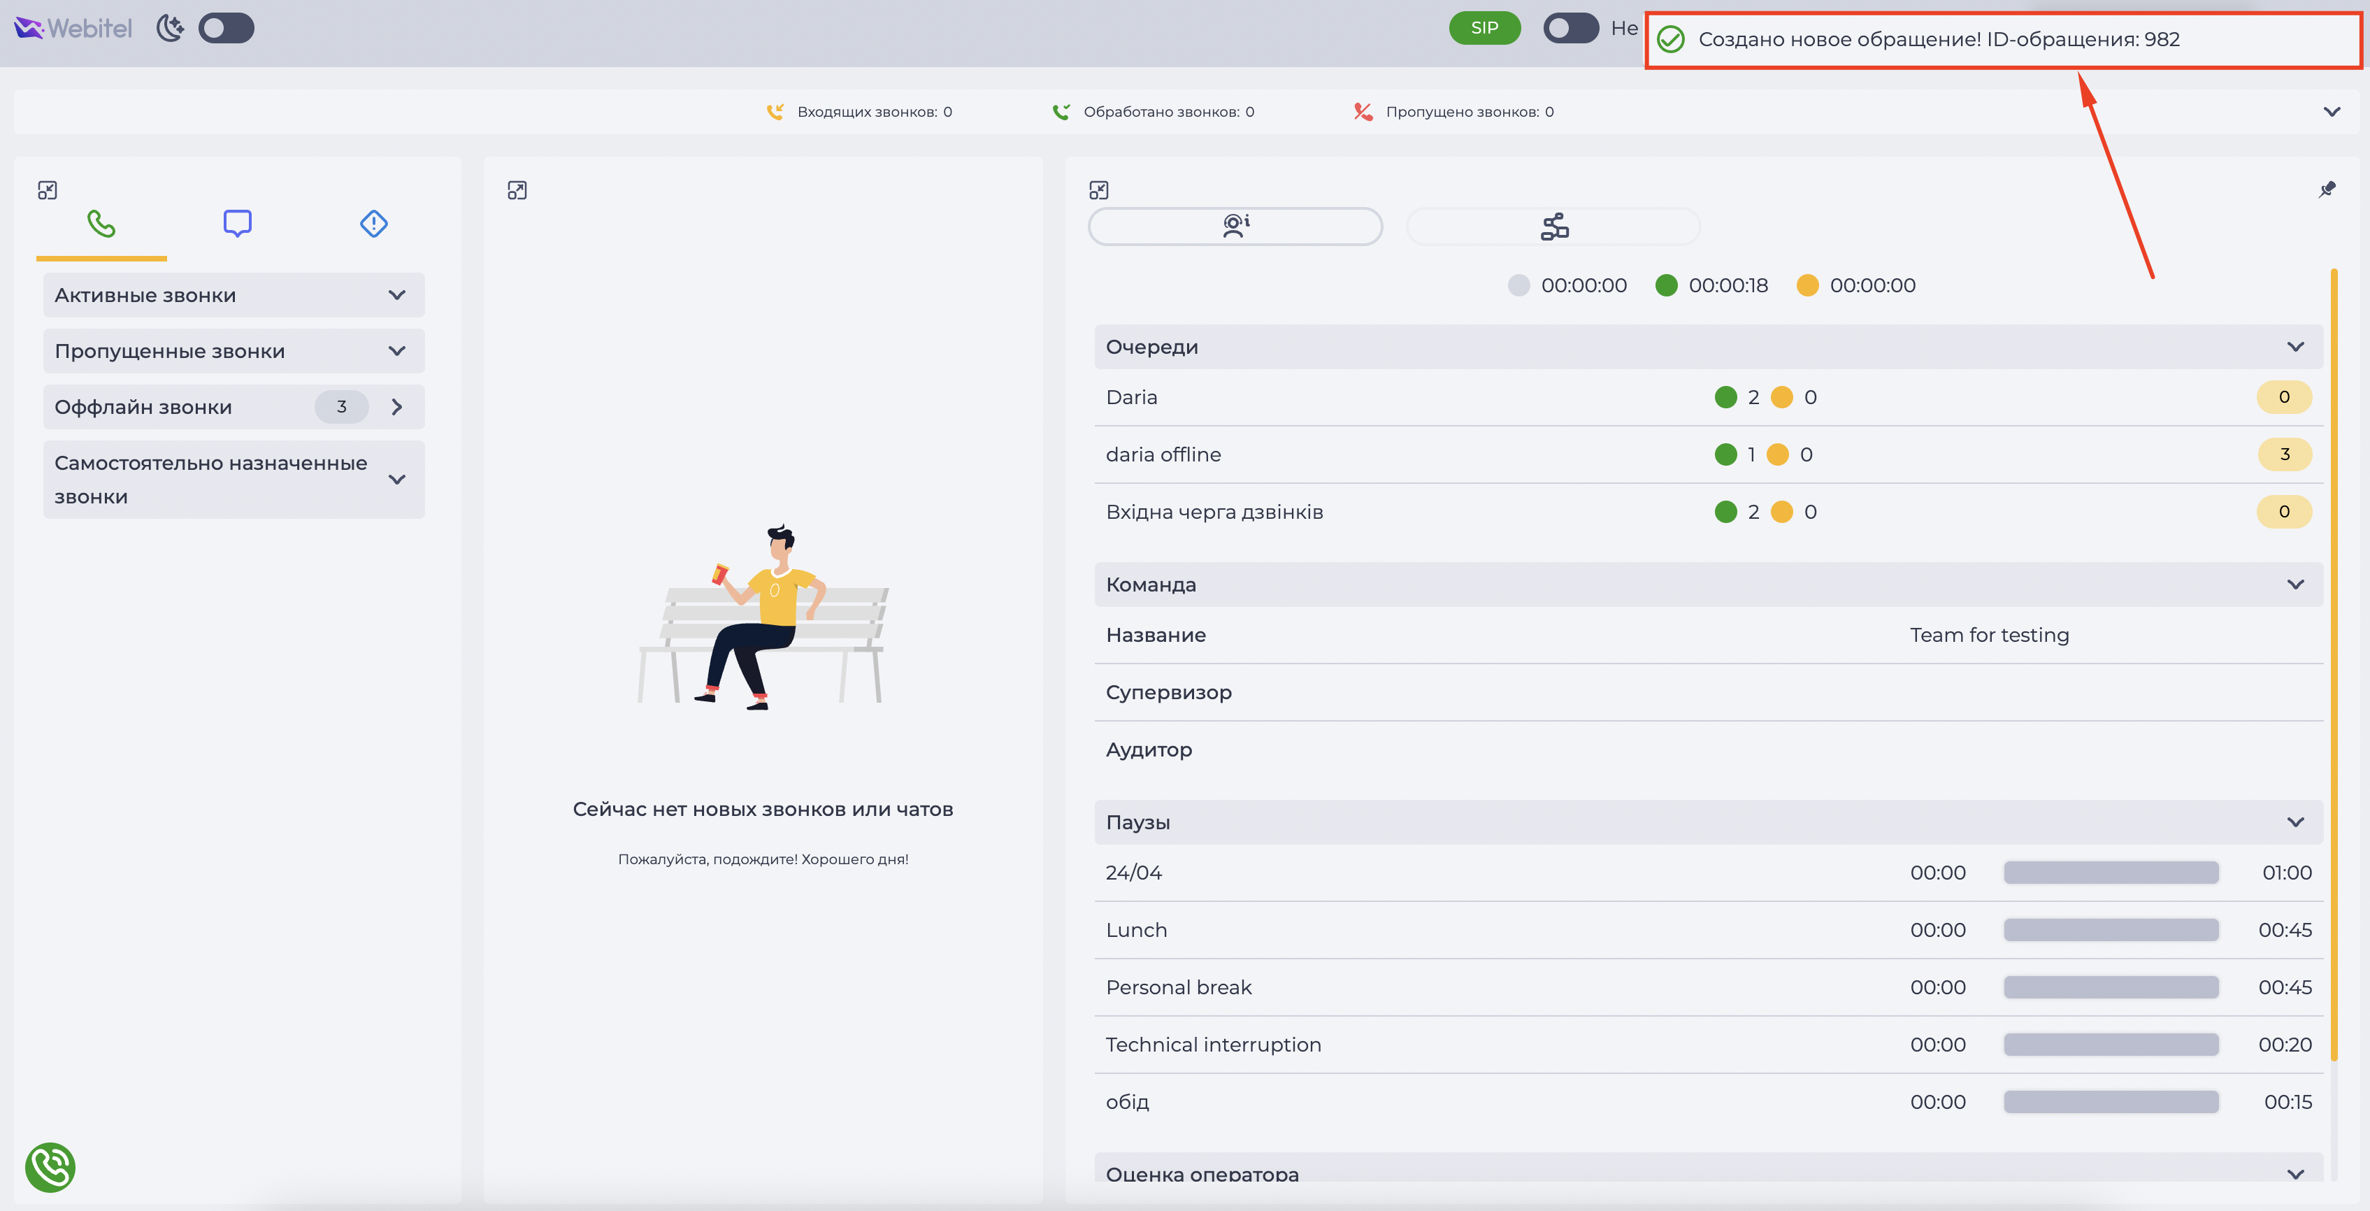Click the Personal break label
The height and width of the screenshot is (1211, 2370).
tap(1179, 987)
